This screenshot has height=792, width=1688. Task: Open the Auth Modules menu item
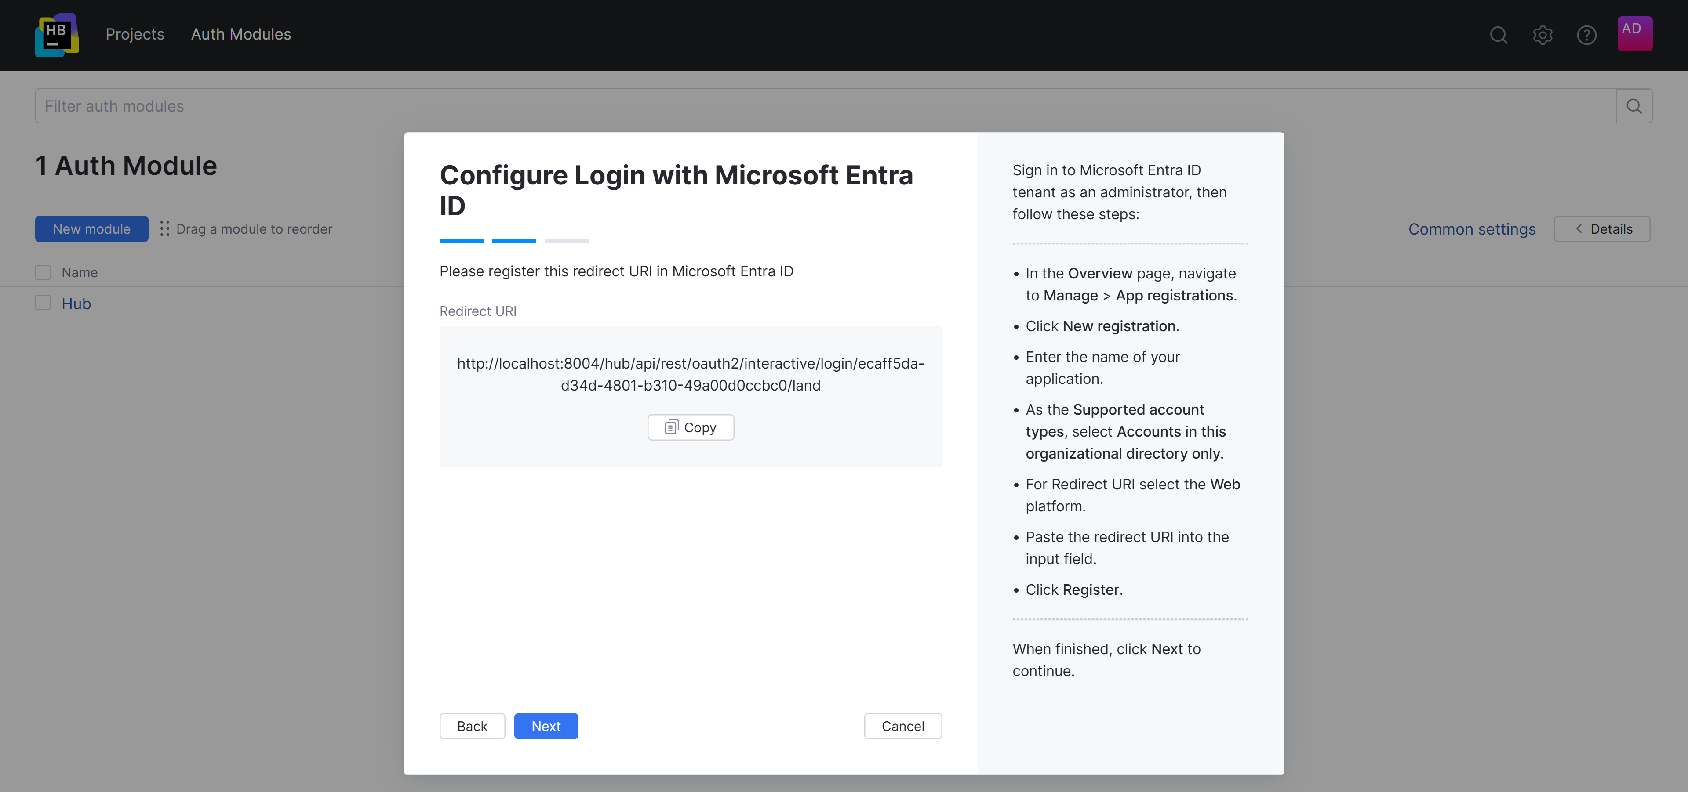(x=240, y=34)
